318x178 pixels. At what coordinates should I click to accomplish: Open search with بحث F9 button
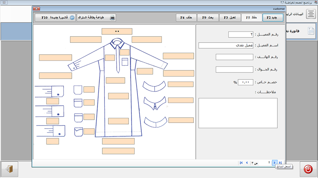pos(208,18)
